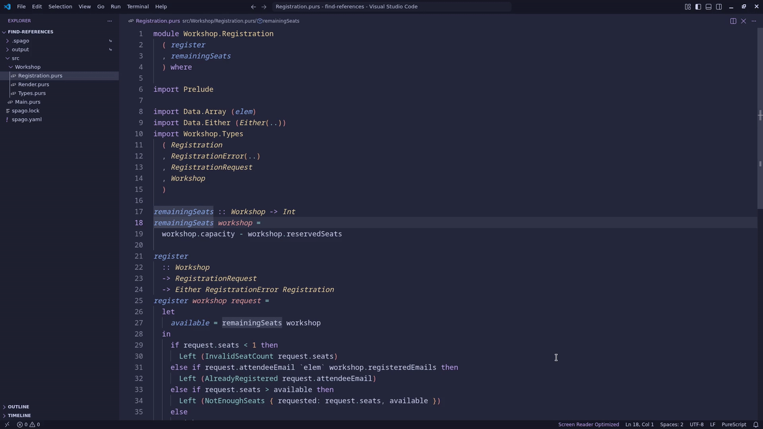The height and width of the screenshot is (429, 763).
Task: Expand the .spago folder
Action: tap(60, 41)
